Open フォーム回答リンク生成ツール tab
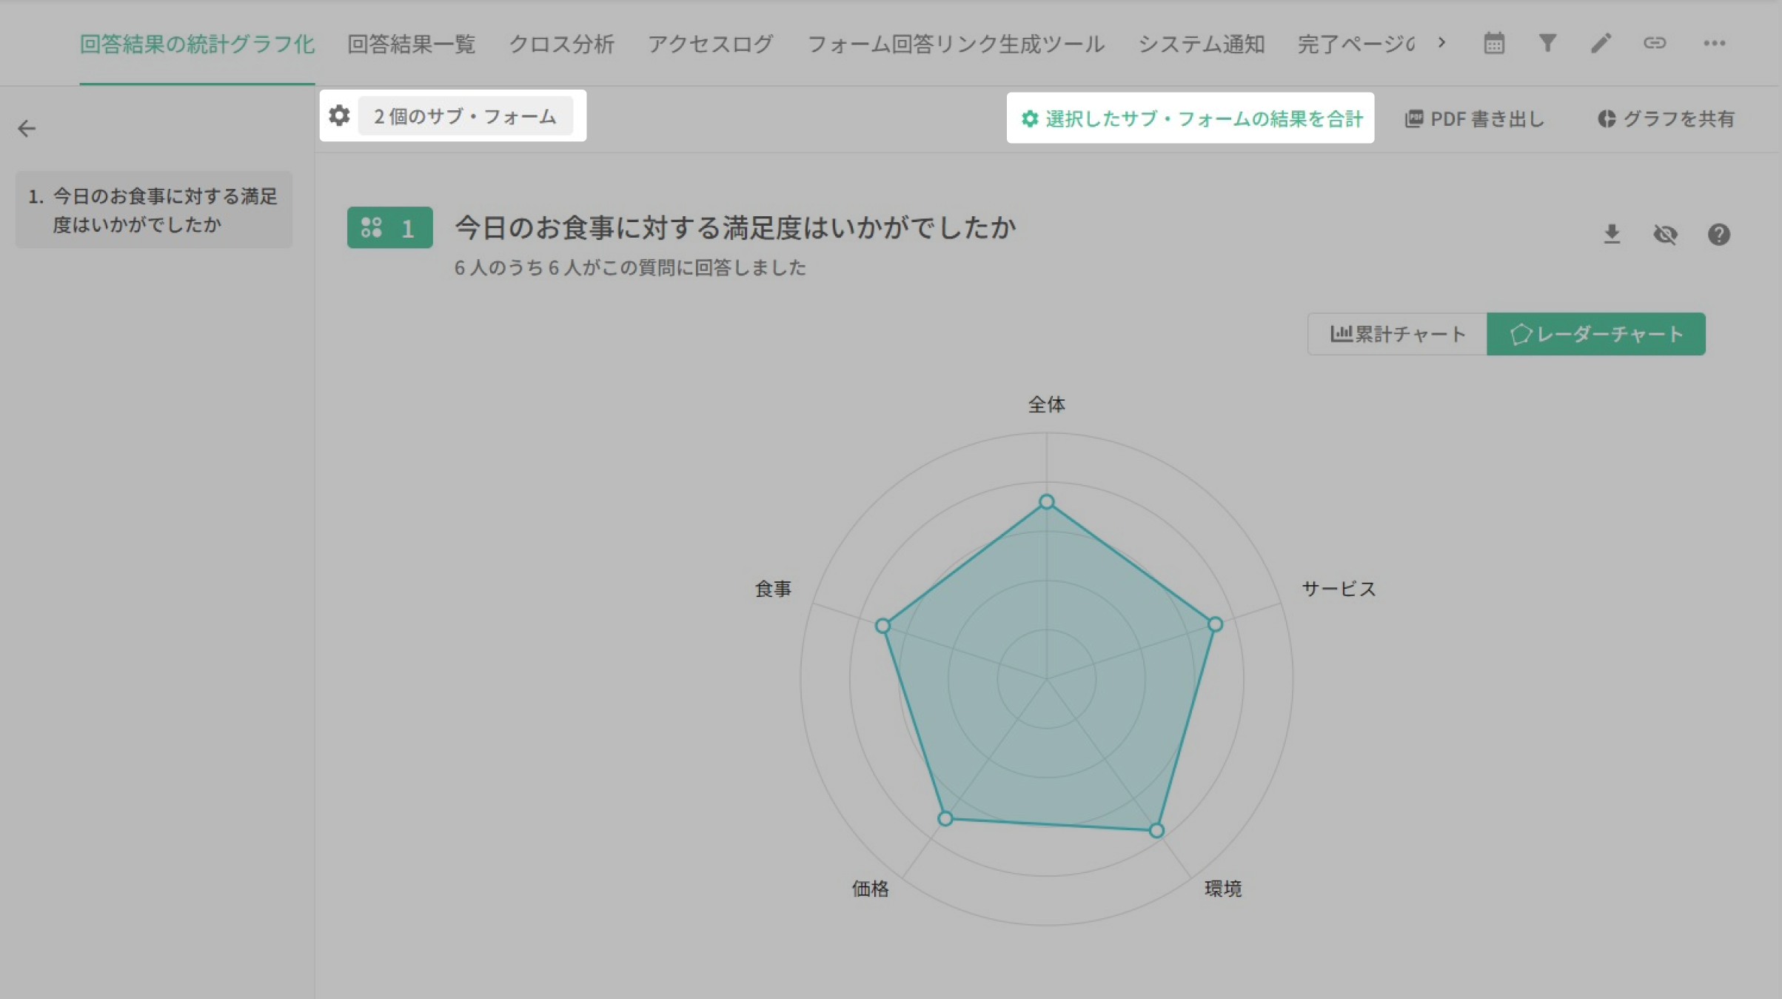 pyautogui.click(x=955, y=44)
